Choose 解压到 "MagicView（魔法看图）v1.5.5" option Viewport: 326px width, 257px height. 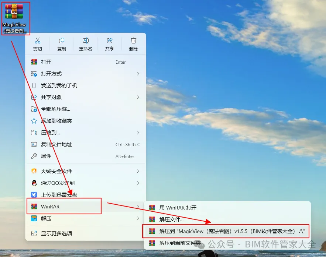coord(226,231)
